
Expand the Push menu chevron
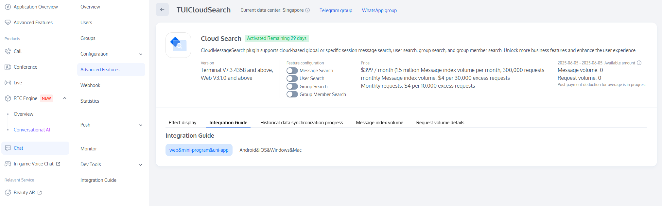click(141, 125)
